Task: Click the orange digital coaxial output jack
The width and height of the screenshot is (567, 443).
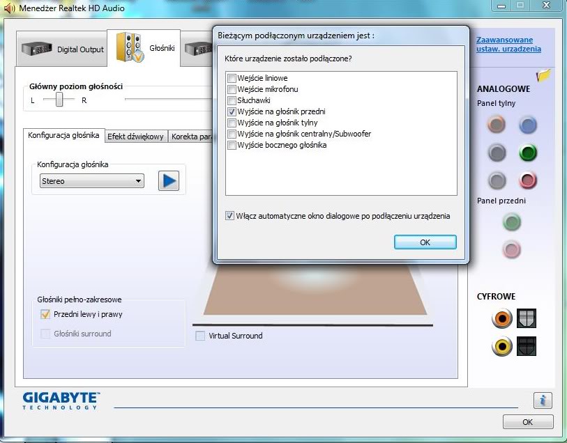Action: pos(502,319)
